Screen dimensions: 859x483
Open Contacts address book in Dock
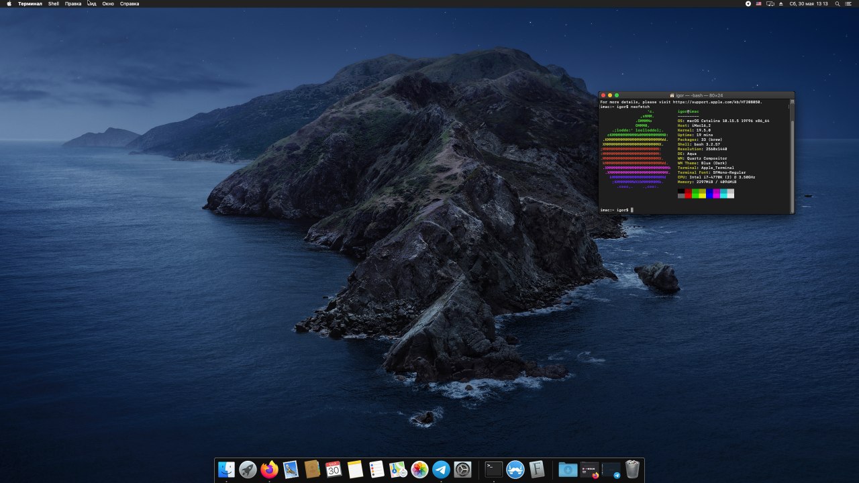tap(312, 470)
